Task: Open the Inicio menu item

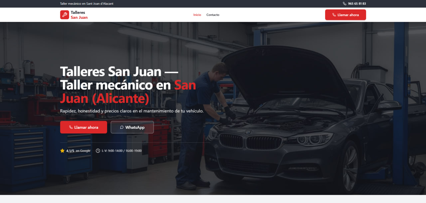Action: [197, 15]
